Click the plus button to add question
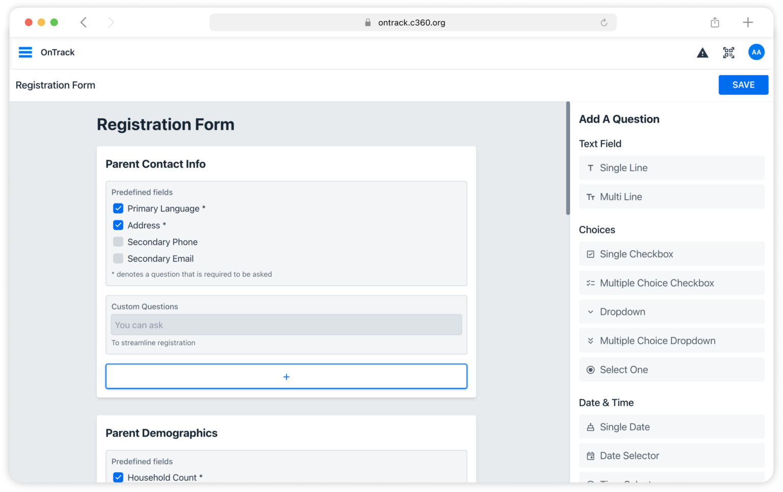The height and width of the screenshot is (492, 783). tap(286, 377)
